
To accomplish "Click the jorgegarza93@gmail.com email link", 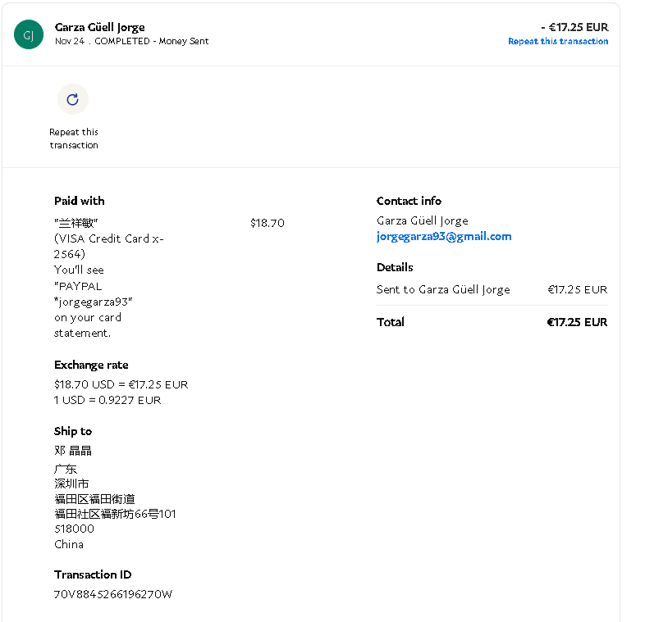I will [x=444, y=236].
